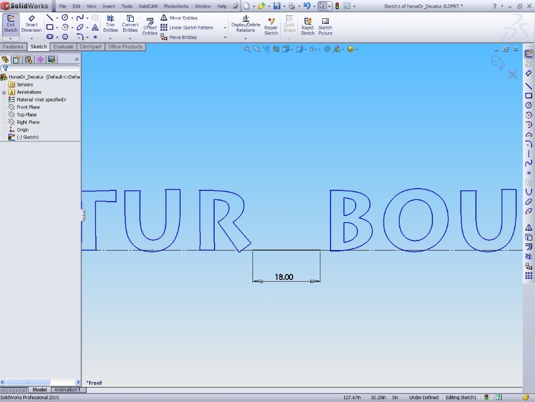The image size is (535, 402).
Task: Select the Straight Slot tool
Action: click(50, 37)
